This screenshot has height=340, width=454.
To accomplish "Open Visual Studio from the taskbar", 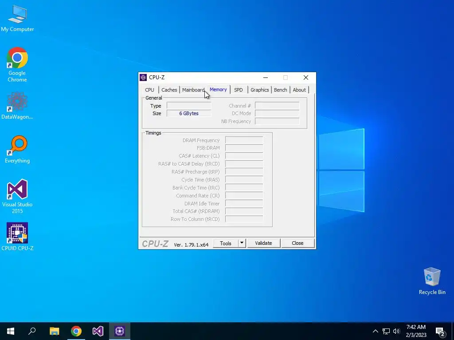I will pyautogui.click(x=98, y=331).
